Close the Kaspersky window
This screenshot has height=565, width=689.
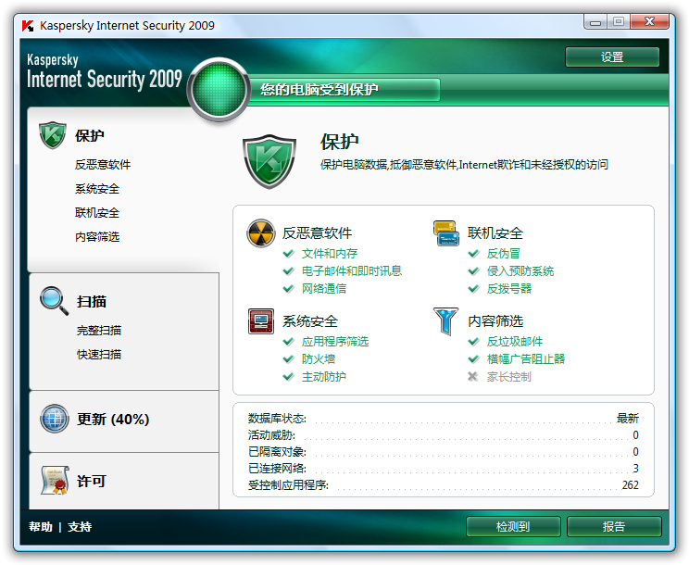[649, 22]
